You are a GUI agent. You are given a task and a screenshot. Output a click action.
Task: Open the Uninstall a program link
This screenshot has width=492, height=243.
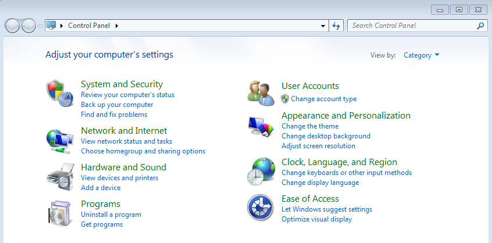(x=111, y=215)
